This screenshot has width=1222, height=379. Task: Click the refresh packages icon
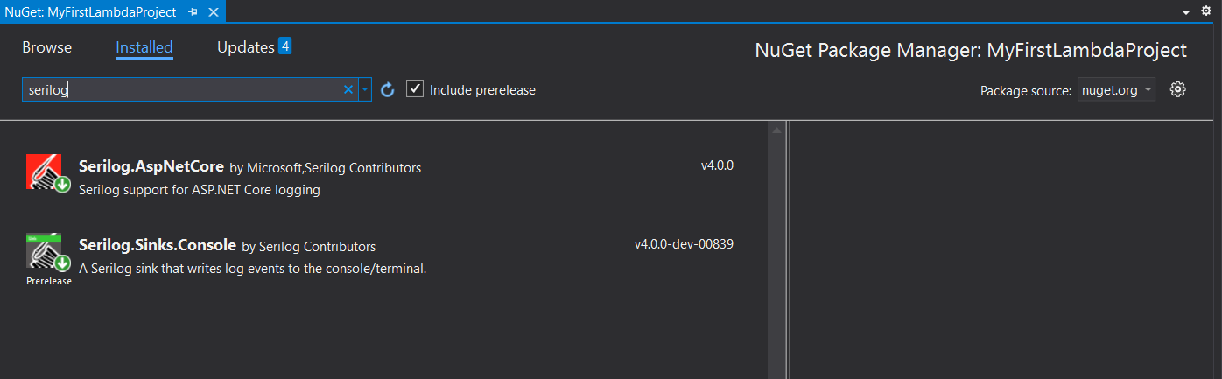point(388,89)
